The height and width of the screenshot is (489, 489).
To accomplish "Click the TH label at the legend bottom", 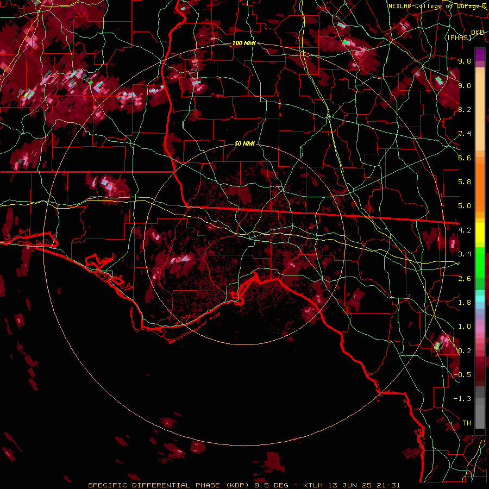I will 467,423.
